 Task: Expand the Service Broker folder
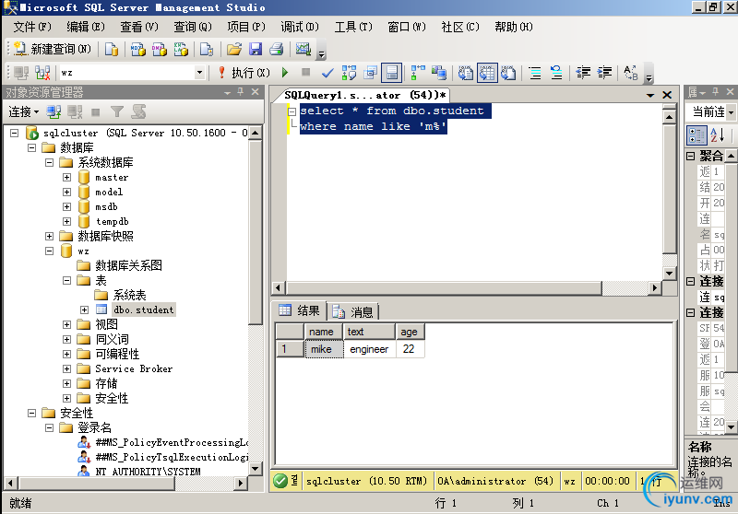66,368
